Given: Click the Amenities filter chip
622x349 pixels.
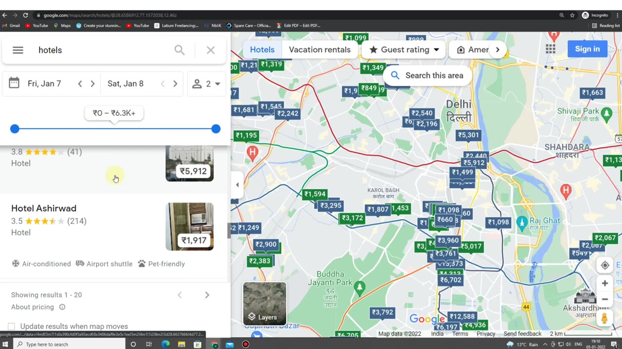Looking at the screenshot, I should pyautogui.click(x=474, y=49).
